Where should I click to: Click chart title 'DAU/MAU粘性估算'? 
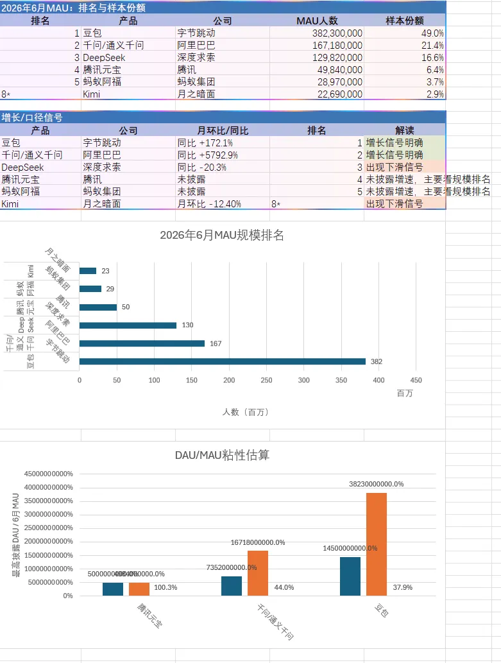[x=223, y=455]
